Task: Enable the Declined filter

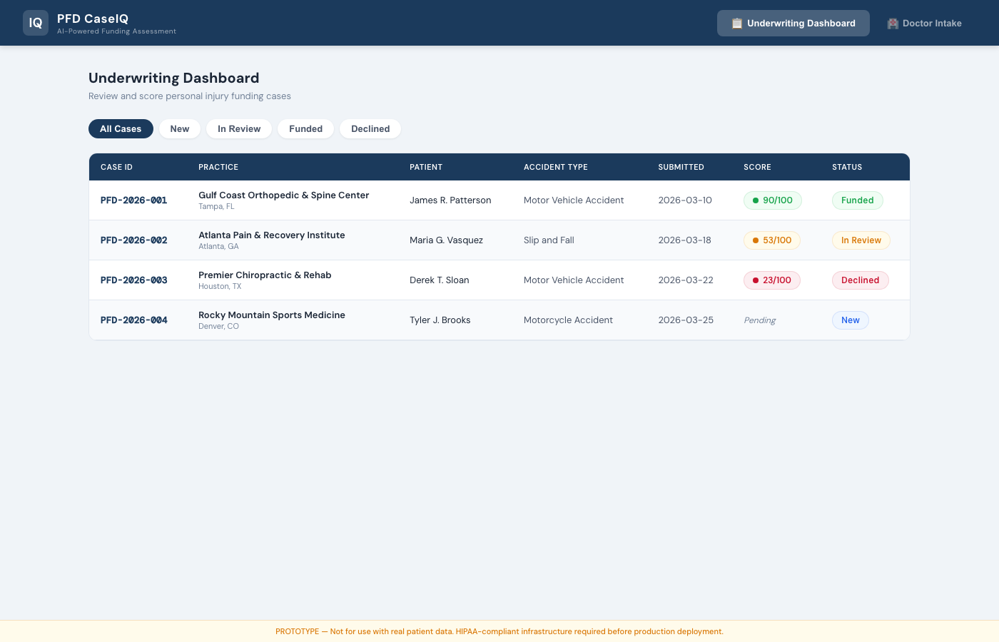Action: pyautogui.click(x=370, y=128)
